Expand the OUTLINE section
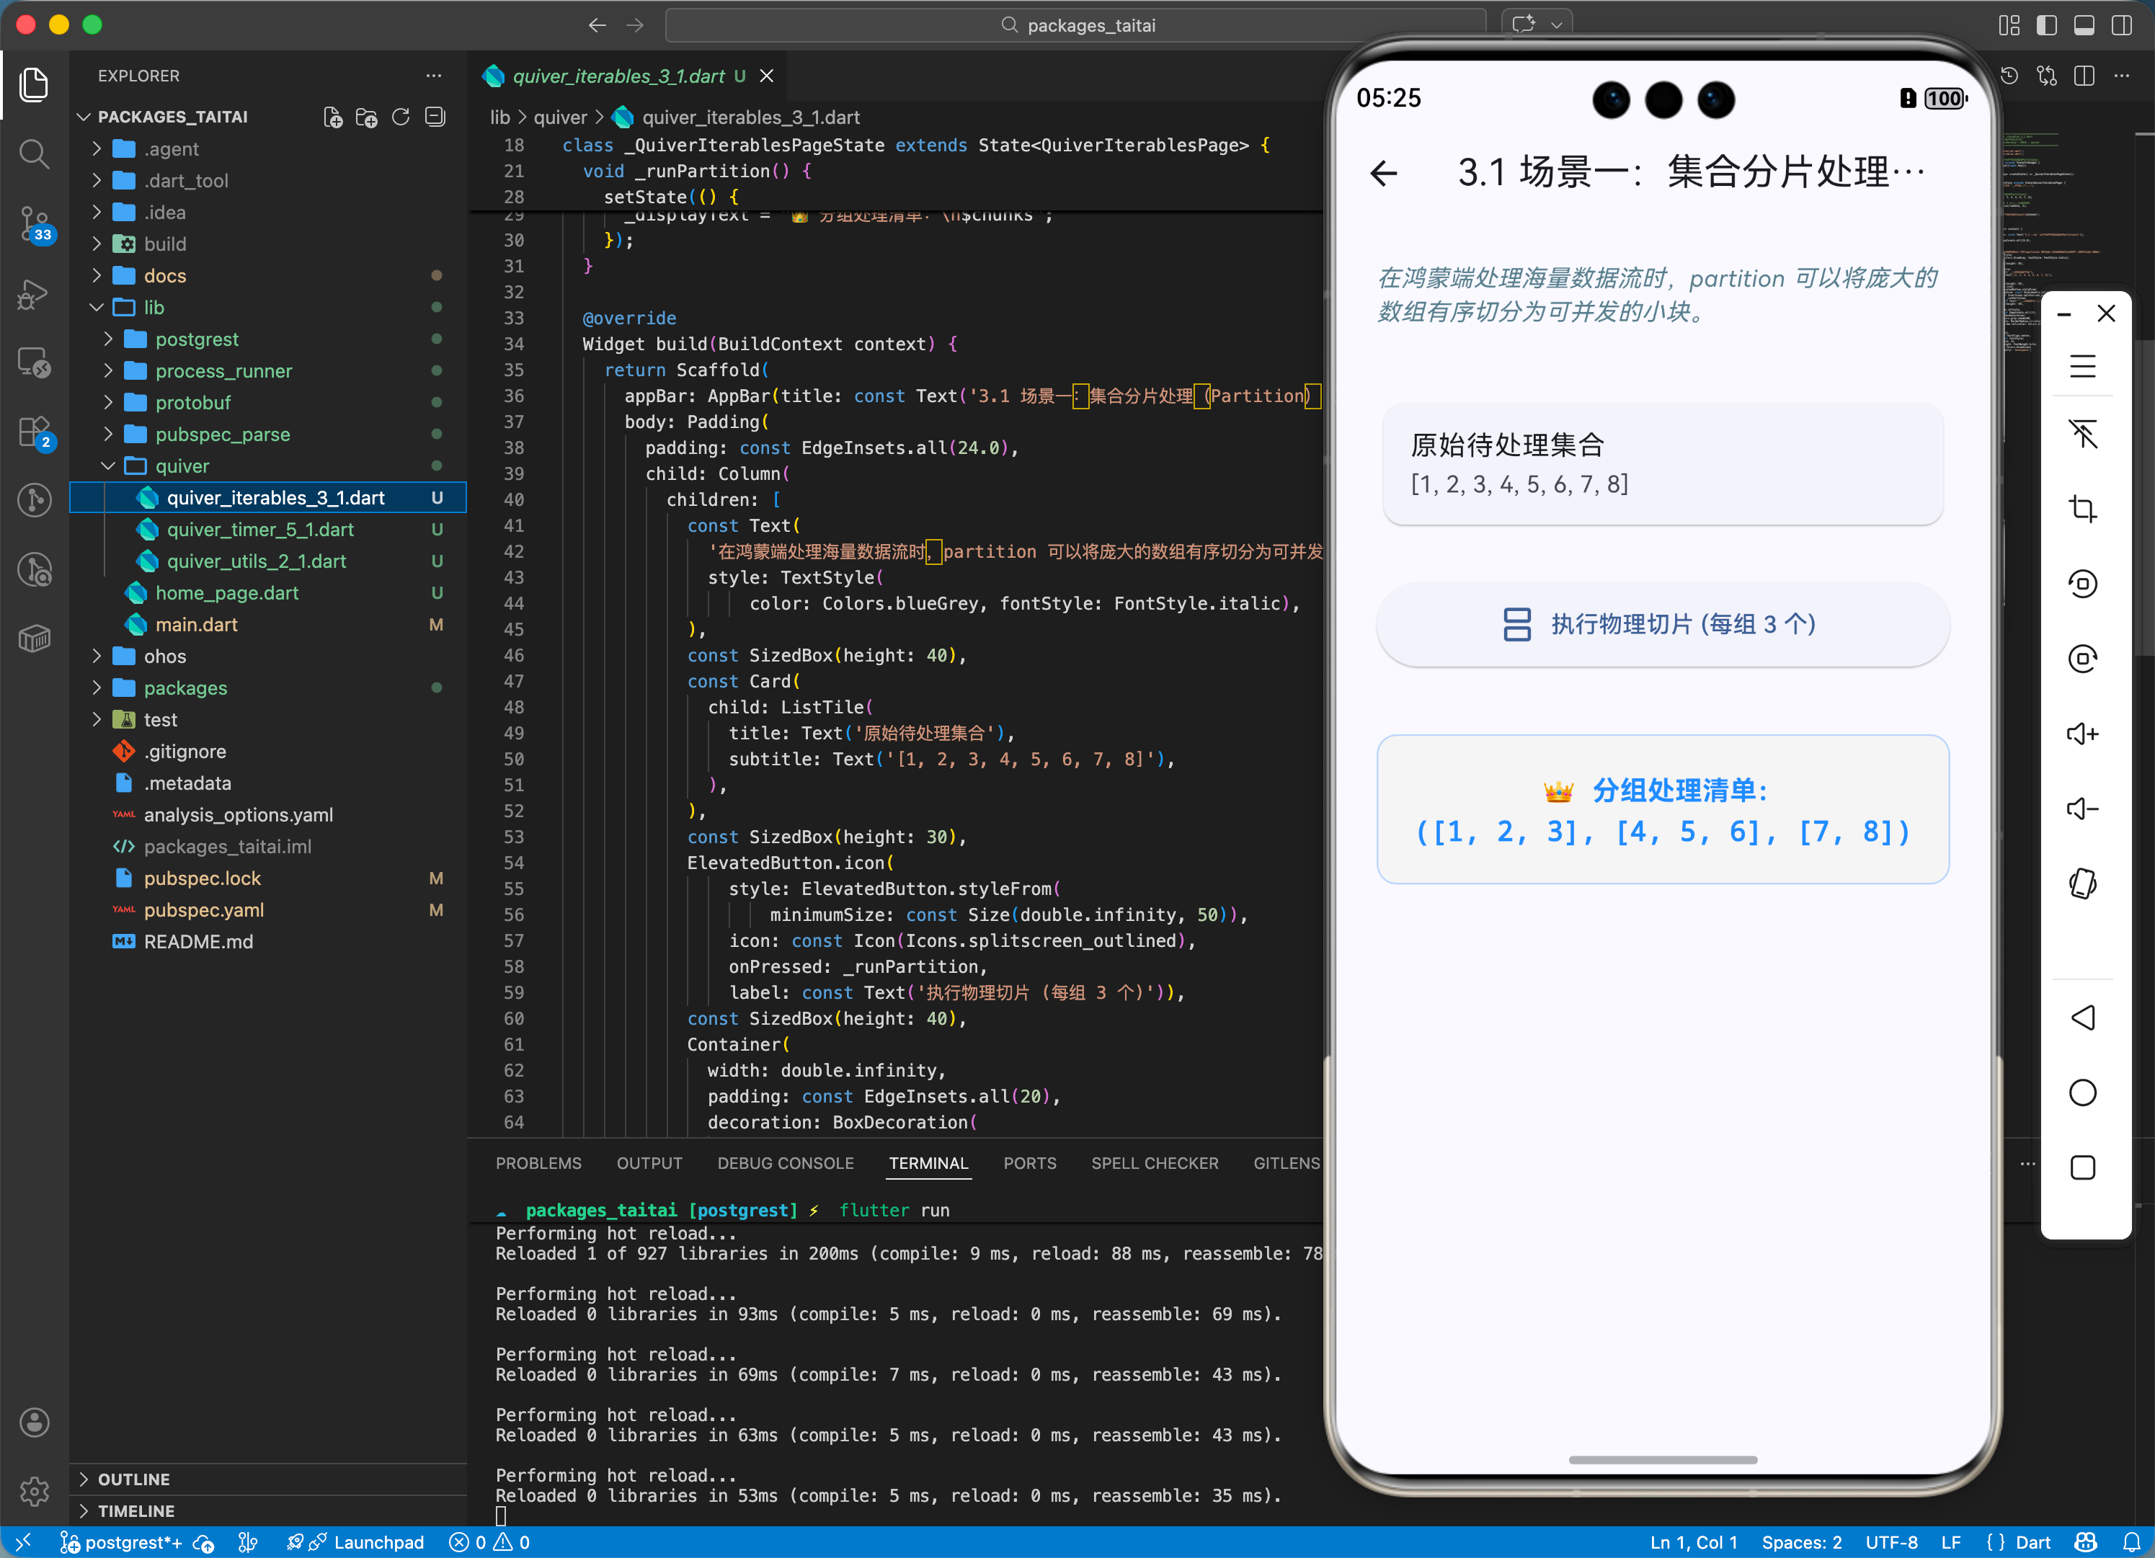Screen dimensions: 2155x1558 [x=133, y=1479]
